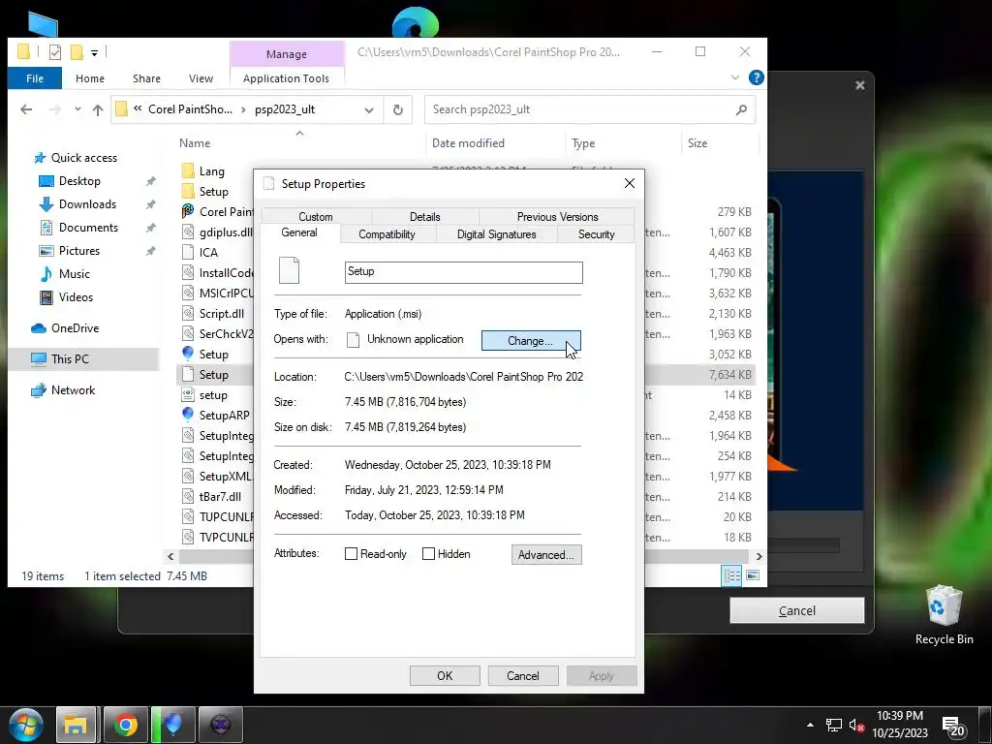Click the Setup file name field
992x744 pixels.
click(x=464, y=272)
